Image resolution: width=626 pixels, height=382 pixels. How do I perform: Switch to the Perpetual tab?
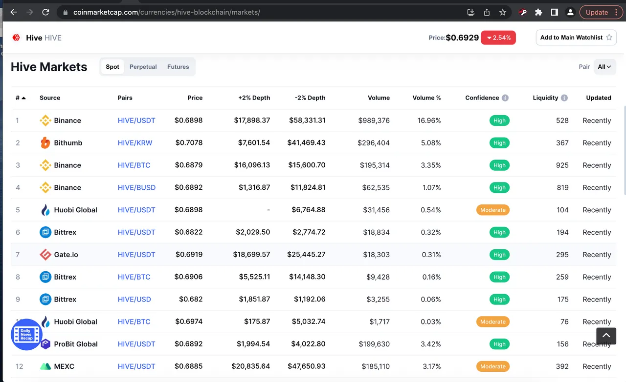point(143,67)
